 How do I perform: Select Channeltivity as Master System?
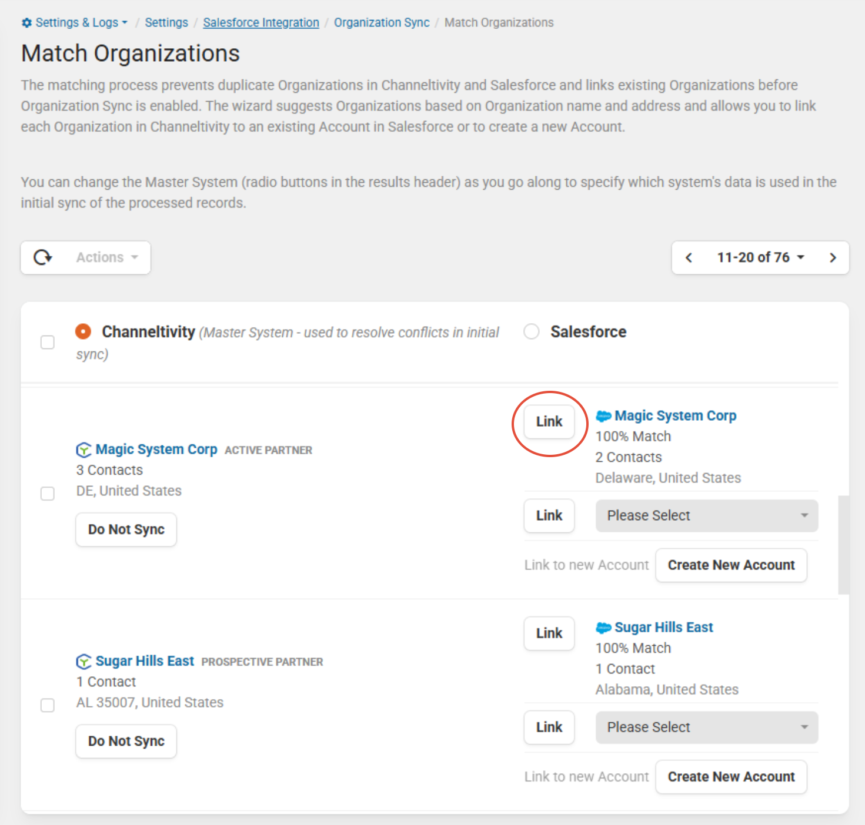[84, 331]
